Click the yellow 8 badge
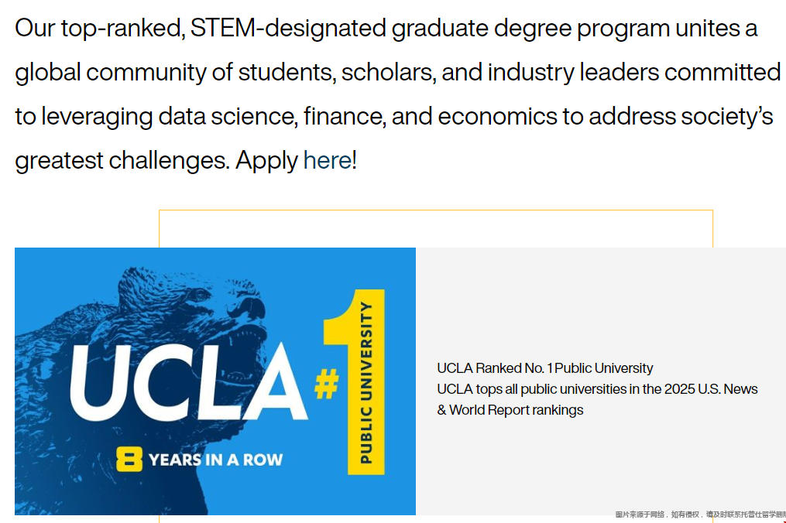 129,460
